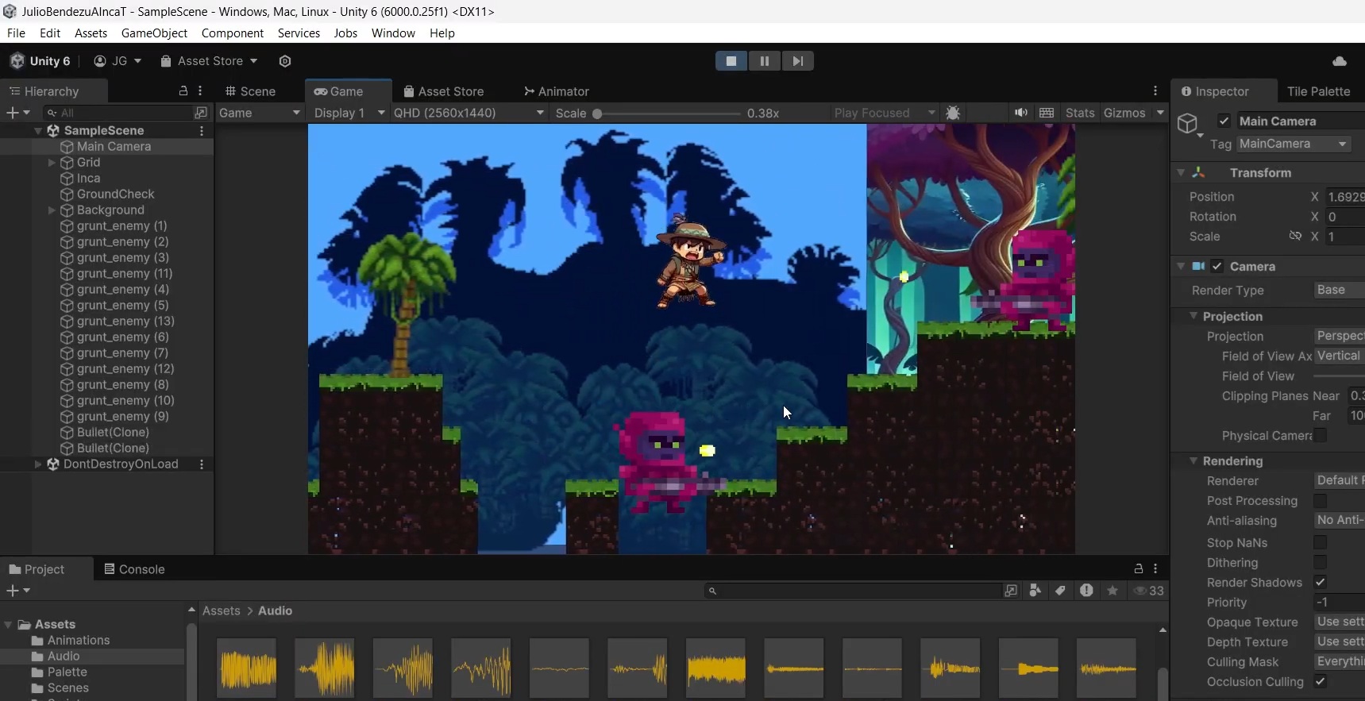This screenshot has height=701, width=1365.
Task: Open the cloud services icon
Action: [1339, 61]
